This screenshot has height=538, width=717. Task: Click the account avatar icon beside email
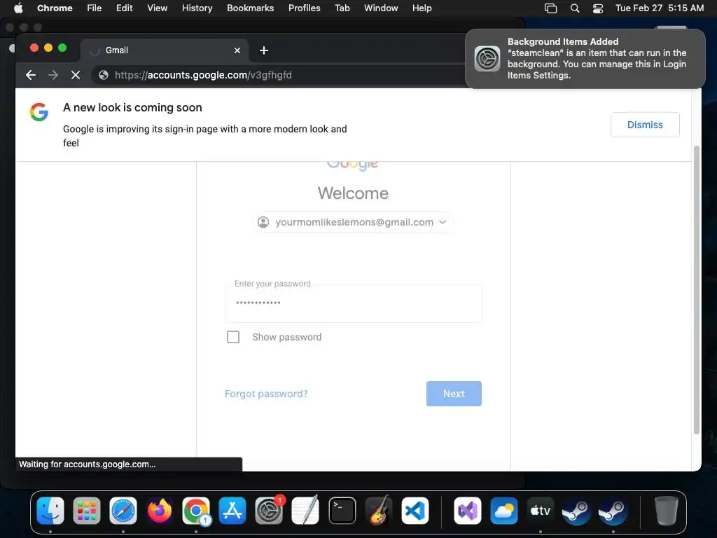click(x=263, y=222)
